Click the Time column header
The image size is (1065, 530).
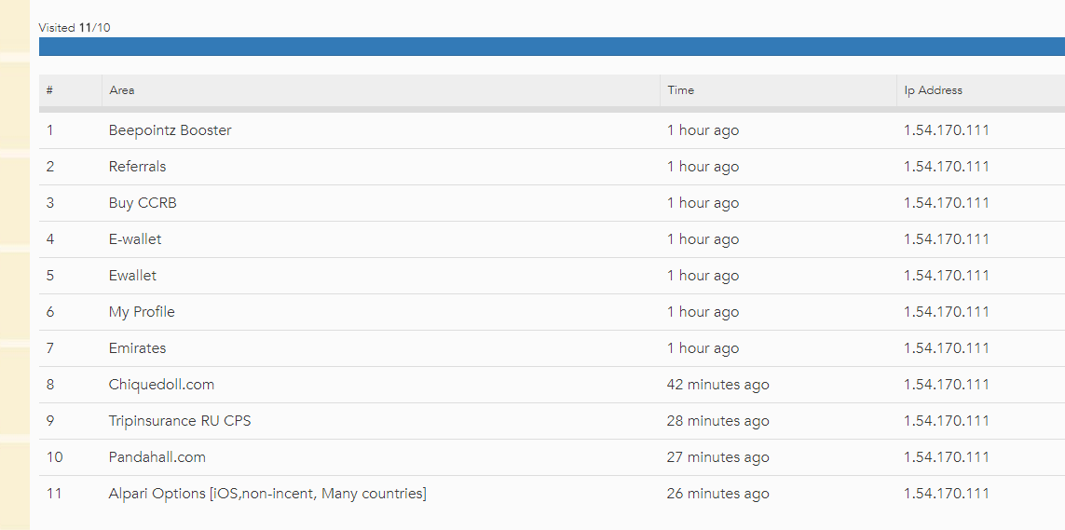pyautogui.click(x=680, y=90)
